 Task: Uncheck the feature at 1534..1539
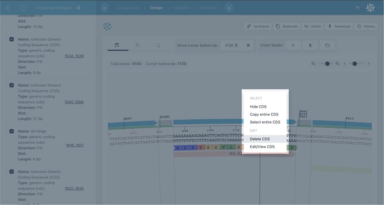(12, 39)
